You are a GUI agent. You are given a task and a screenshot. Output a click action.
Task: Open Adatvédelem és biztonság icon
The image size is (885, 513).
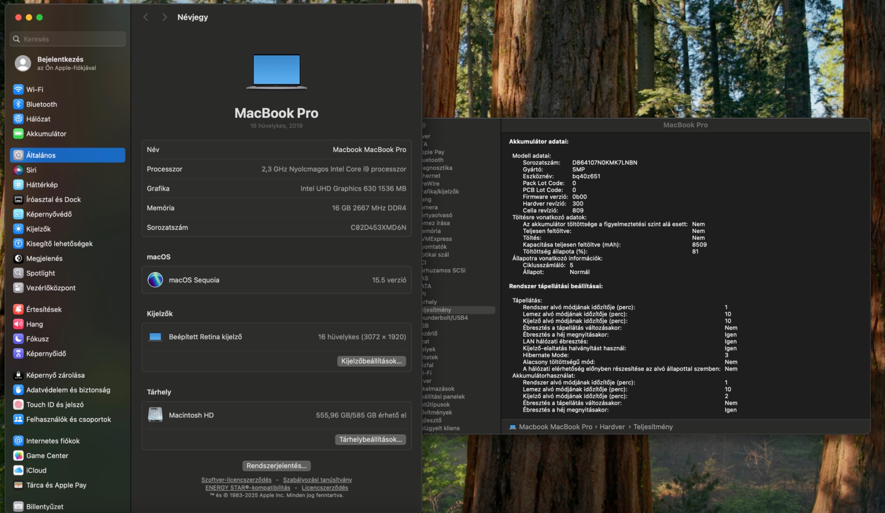[x=18, y=390]
